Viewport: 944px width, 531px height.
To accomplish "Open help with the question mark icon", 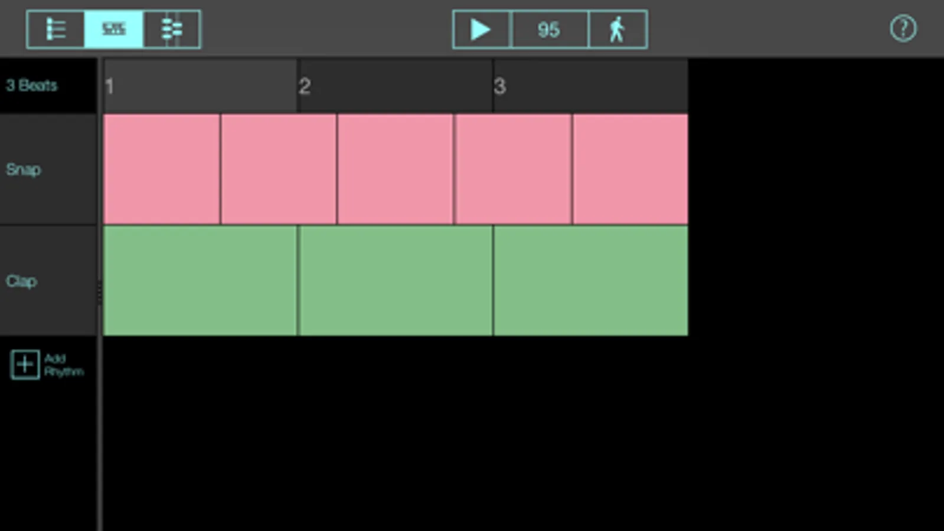I will tap(903, 28).
